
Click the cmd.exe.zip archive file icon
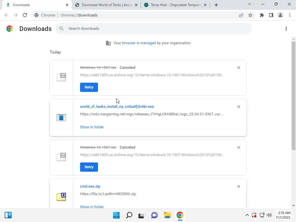point(61,197)
